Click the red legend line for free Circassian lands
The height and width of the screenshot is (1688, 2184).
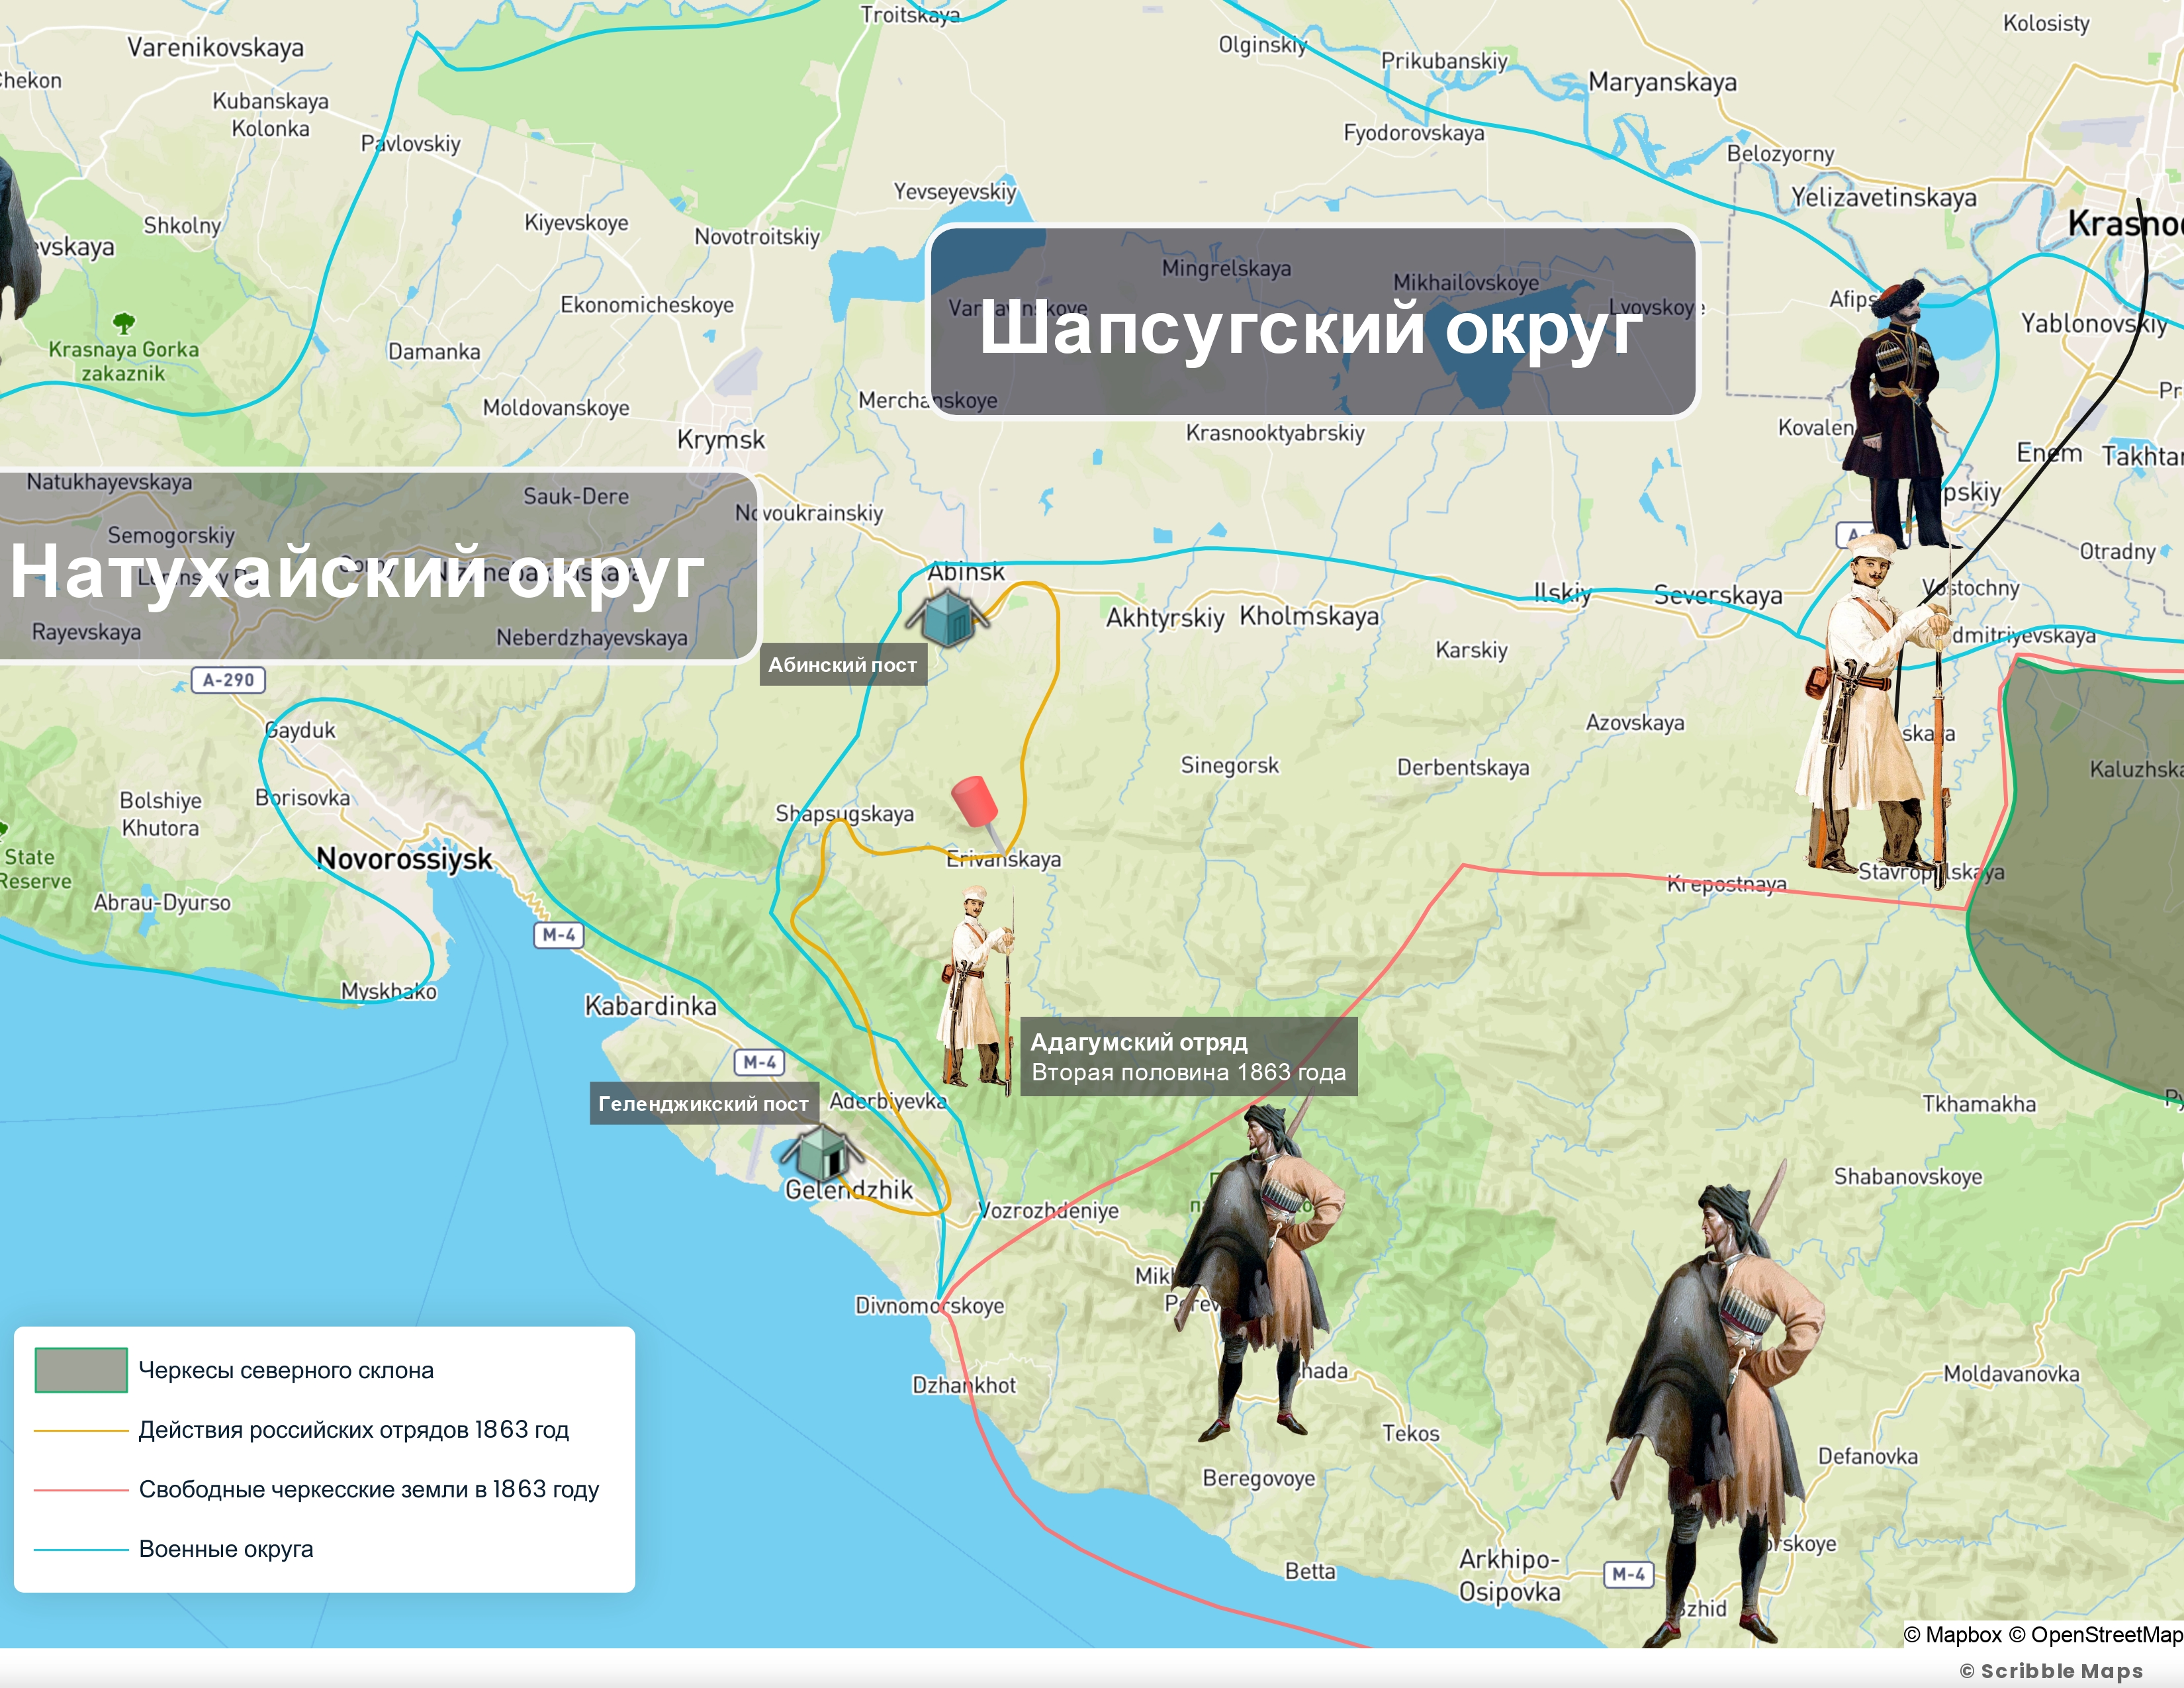(81, 1490)
